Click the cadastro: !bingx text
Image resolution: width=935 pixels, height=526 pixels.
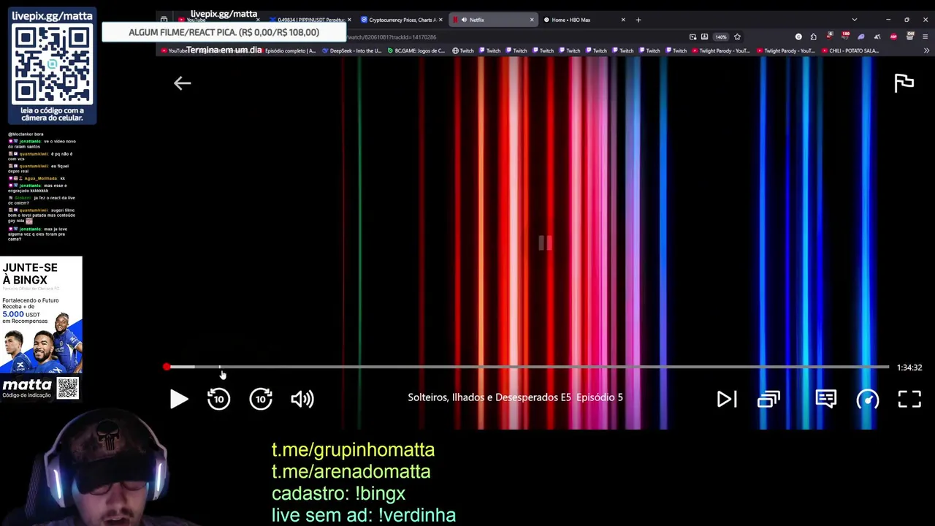[338, 494]
